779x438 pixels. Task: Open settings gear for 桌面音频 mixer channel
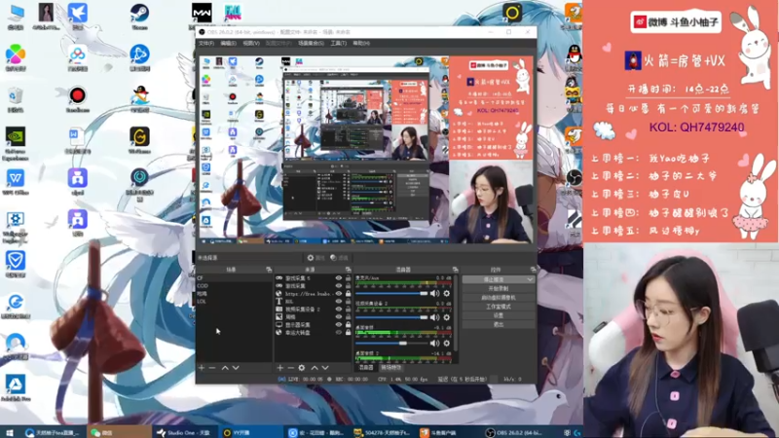(447, 343)
